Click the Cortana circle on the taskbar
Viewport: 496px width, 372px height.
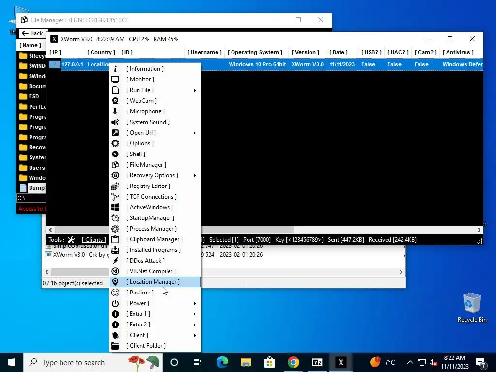pos(174,362)
